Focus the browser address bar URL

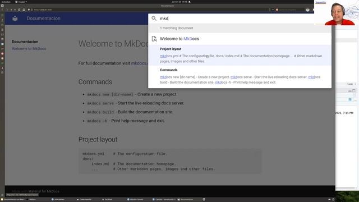coord(43,10)
